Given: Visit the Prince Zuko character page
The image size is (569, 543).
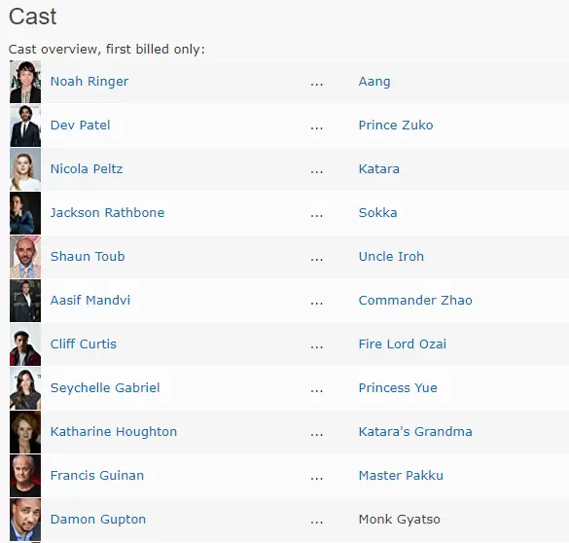Looking at the screenshot, I should [x=396, y=126].
